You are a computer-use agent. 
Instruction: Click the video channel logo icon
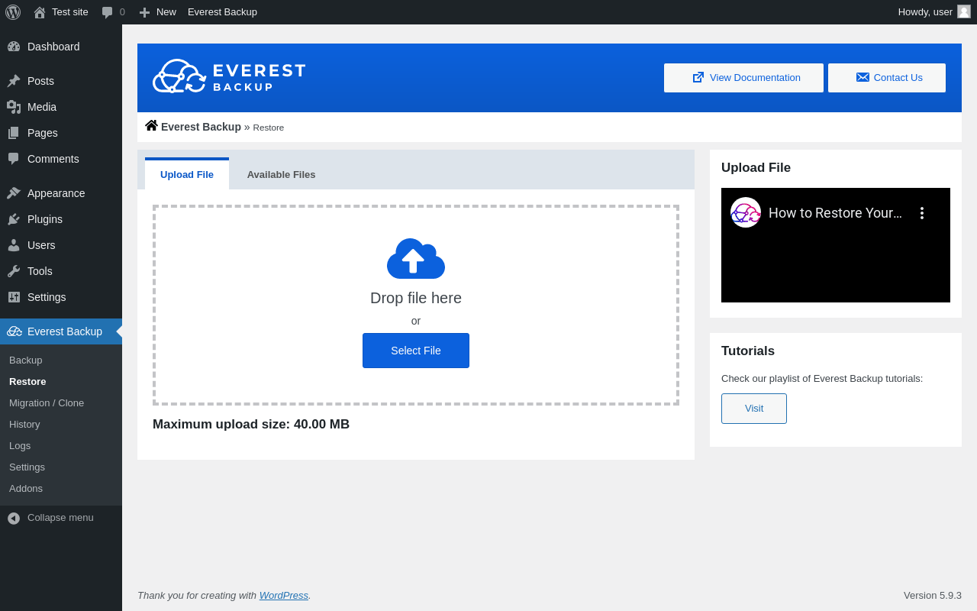click(x=746, y=212)
